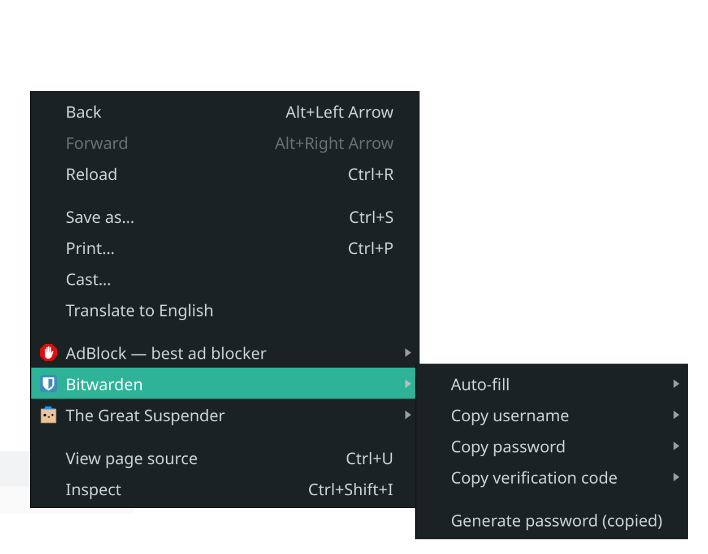
Task: Expand the Great Suspender submenu arrow
Action: (408, 415)
